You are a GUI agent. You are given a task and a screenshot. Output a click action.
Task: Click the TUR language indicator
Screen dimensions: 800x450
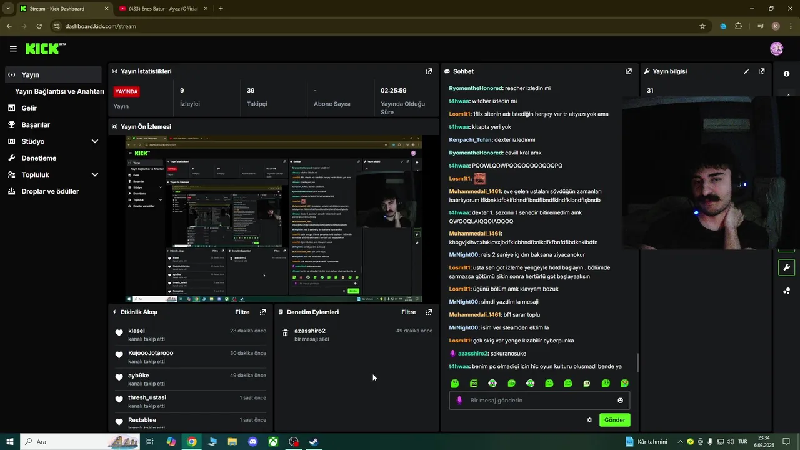742,442
